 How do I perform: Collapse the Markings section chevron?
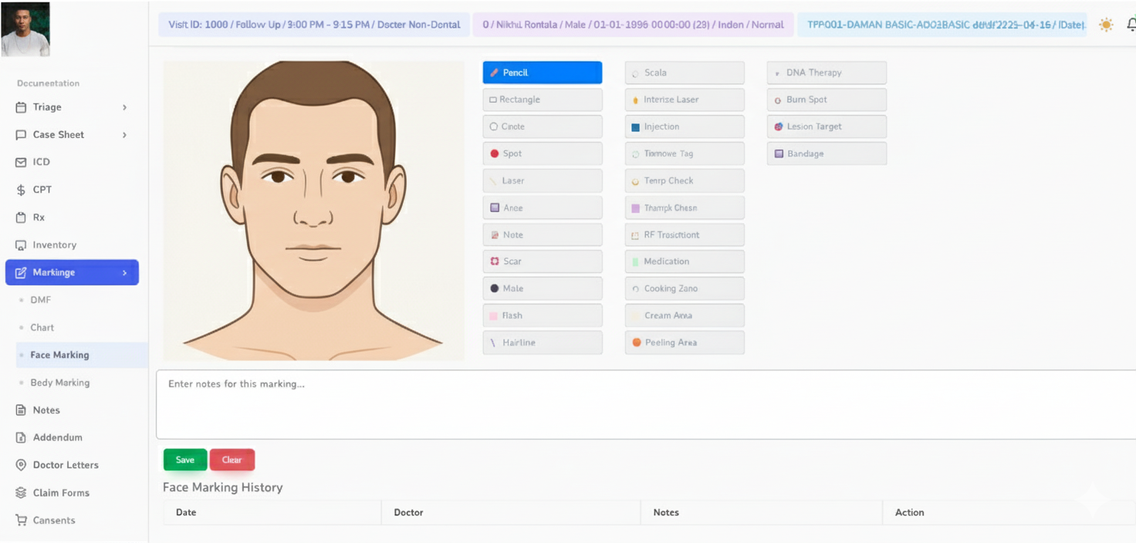124,272
